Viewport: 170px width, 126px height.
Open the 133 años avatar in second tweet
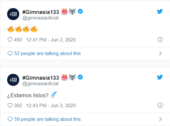pos(13,80)
